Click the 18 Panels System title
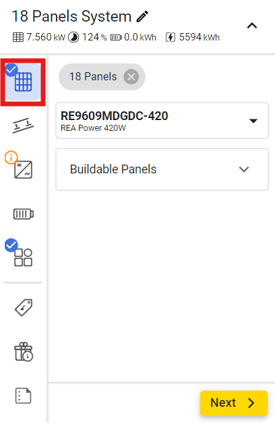The height and width of the screenshot is (423, 275). tap(71, 16)
